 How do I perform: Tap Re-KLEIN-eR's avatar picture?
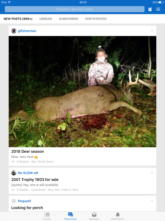[x=14, y=173]
